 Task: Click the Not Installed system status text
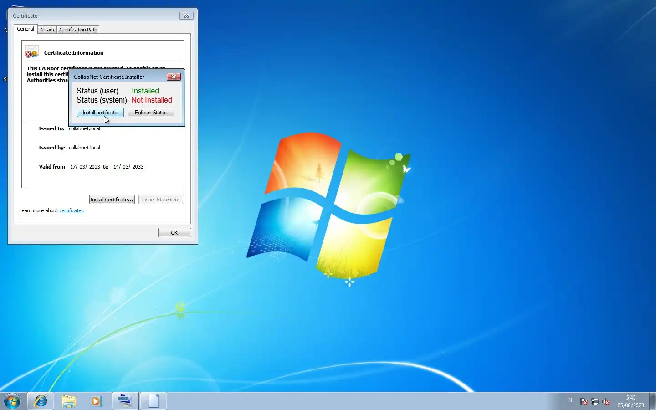152,100
